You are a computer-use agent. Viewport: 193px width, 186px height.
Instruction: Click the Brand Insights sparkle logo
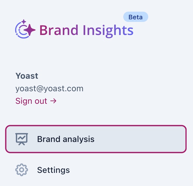click(25, 29)
